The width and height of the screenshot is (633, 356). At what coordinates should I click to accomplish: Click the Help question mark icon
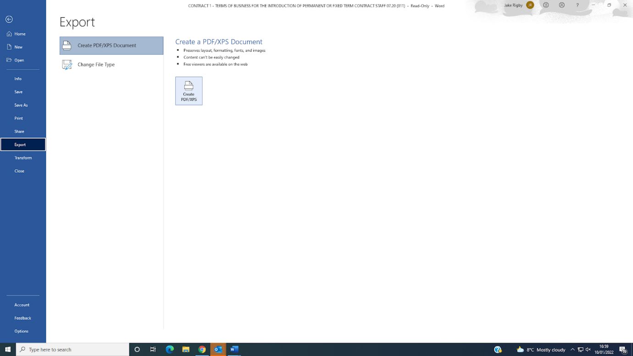click(x=577, y=5)
